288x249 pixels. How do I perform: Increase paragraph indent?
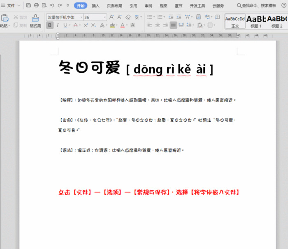[x=179, y=17]
